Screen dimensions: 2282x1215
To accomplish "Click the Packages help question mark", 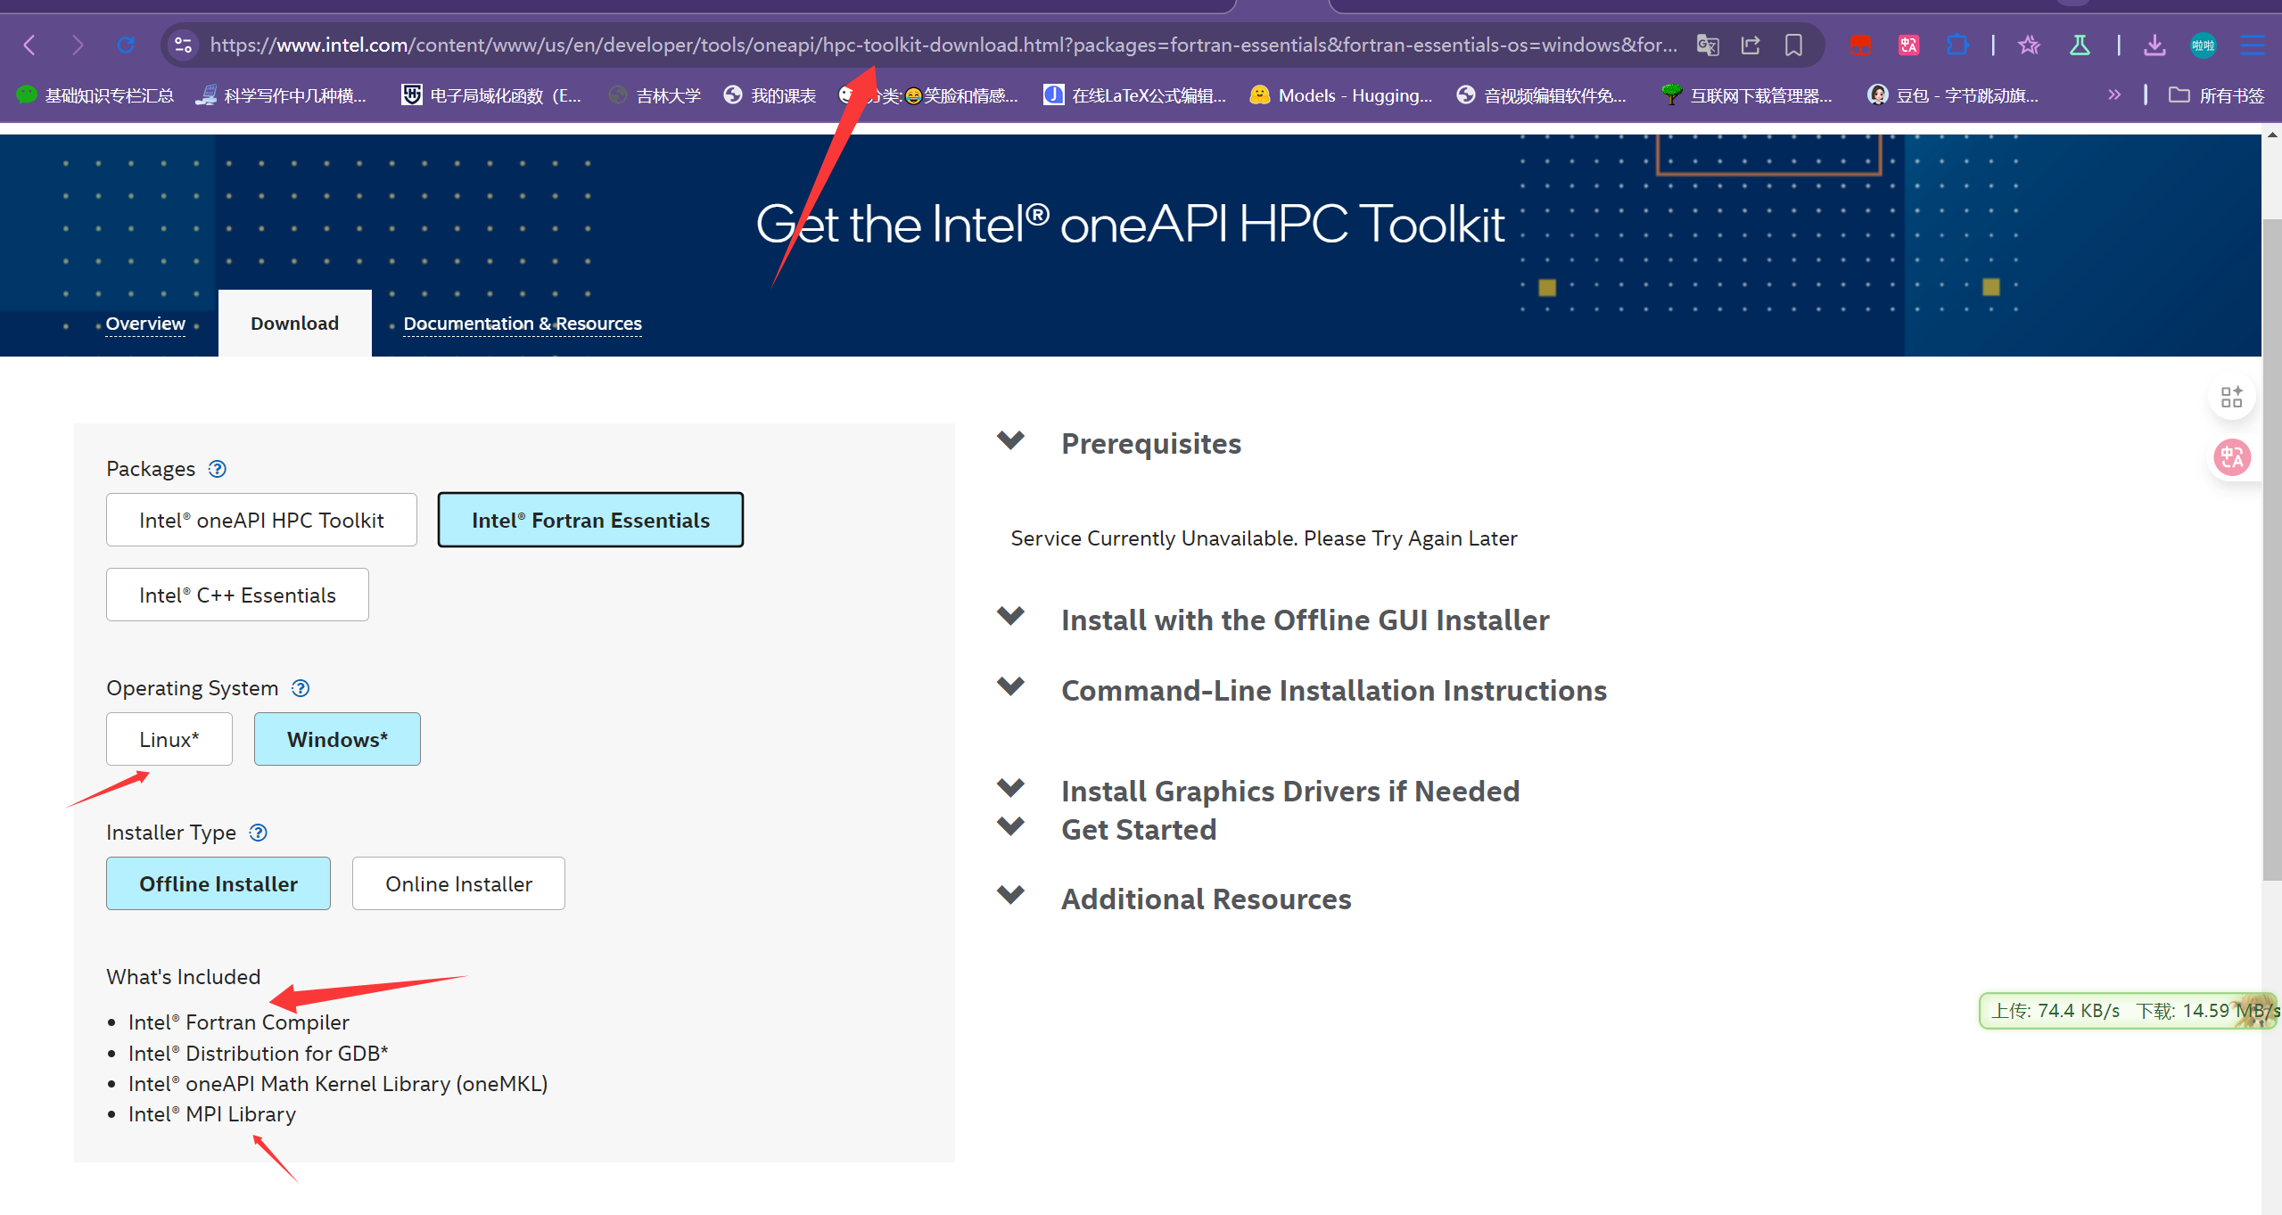I will click(x=217, y=468).
